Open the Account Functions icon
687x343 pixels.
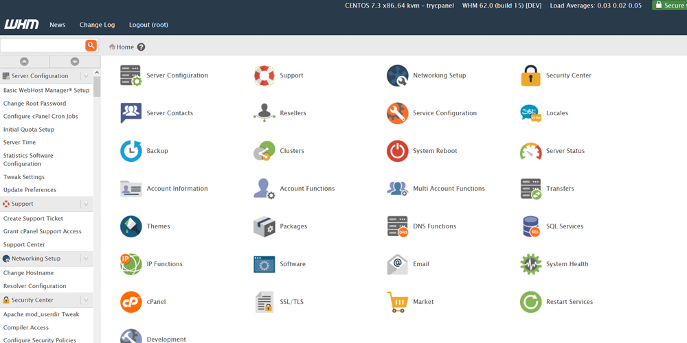[264, 189]
